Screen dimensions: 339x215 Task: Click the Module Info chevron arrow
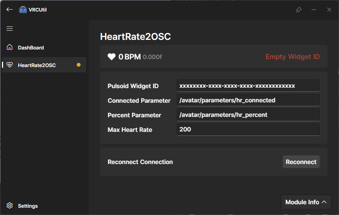tap(324, 202)
